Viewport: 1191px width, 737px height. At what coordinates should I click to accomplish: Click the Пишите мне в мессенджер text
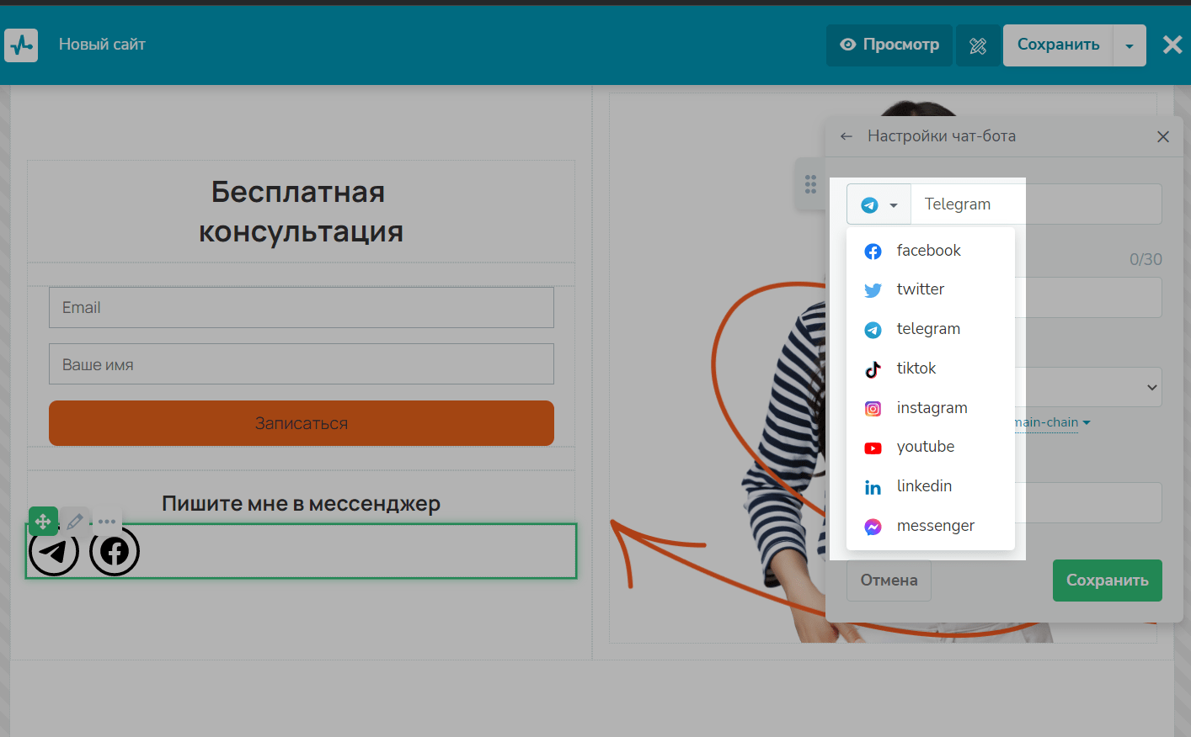pyautogui.click(x=302, y=504)
